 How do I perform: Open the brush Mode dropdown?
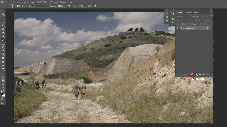(x=38, y=6)
